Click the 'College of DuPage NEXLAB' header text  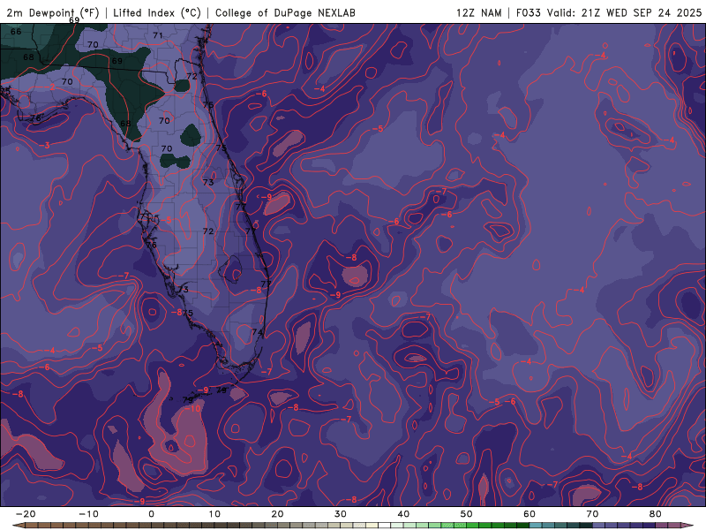(x=285, y=12)
